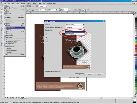Click the Portrait page orientation icon
The height and width of the screenshot is (104, 137).
[x=28, y=10]
